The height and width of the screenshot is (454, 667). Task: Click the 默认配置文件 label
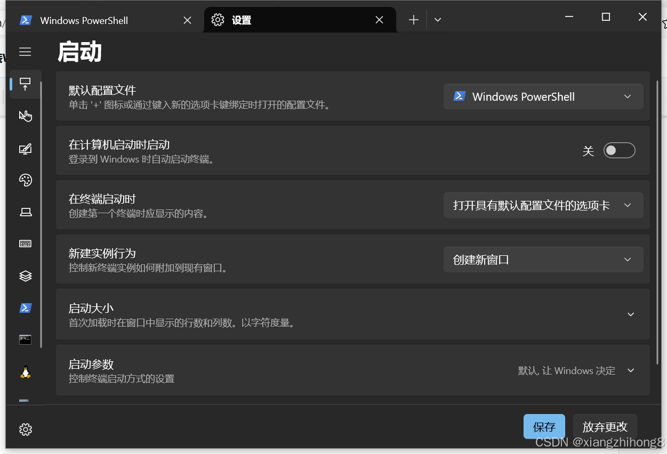coord(102,90)
